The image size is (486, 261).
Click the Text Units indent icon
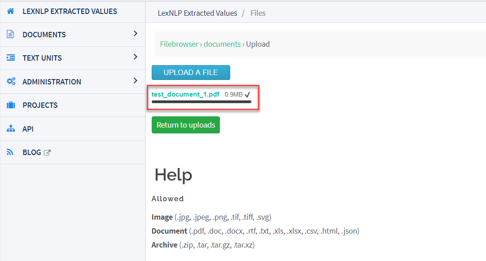click(x=10, y=58)
